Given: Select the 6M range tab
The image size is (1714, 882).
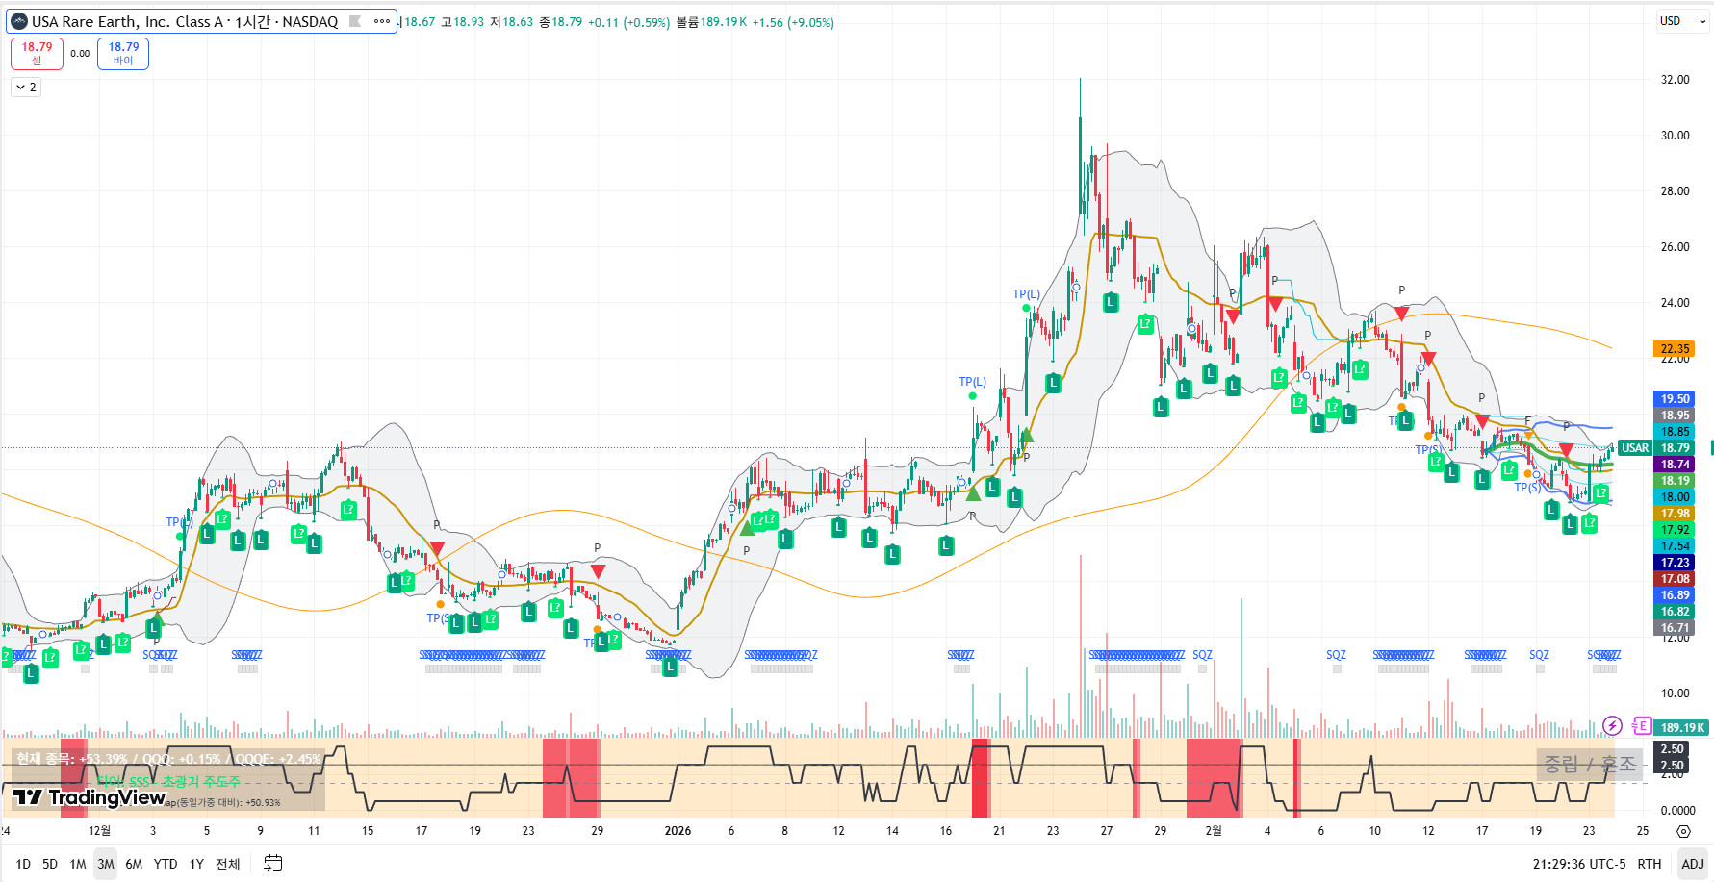Looking at the screenshot, I should point(134,864).
